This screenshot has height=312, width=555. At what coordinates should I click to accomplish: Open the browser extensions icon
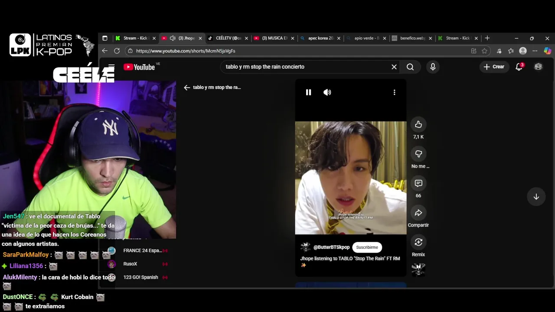pos(499,51)
